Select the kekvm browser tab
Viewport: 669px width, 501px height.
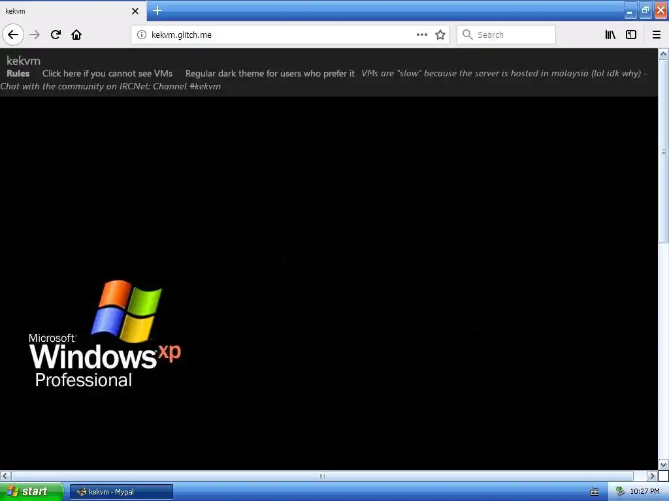click(73, 11)
